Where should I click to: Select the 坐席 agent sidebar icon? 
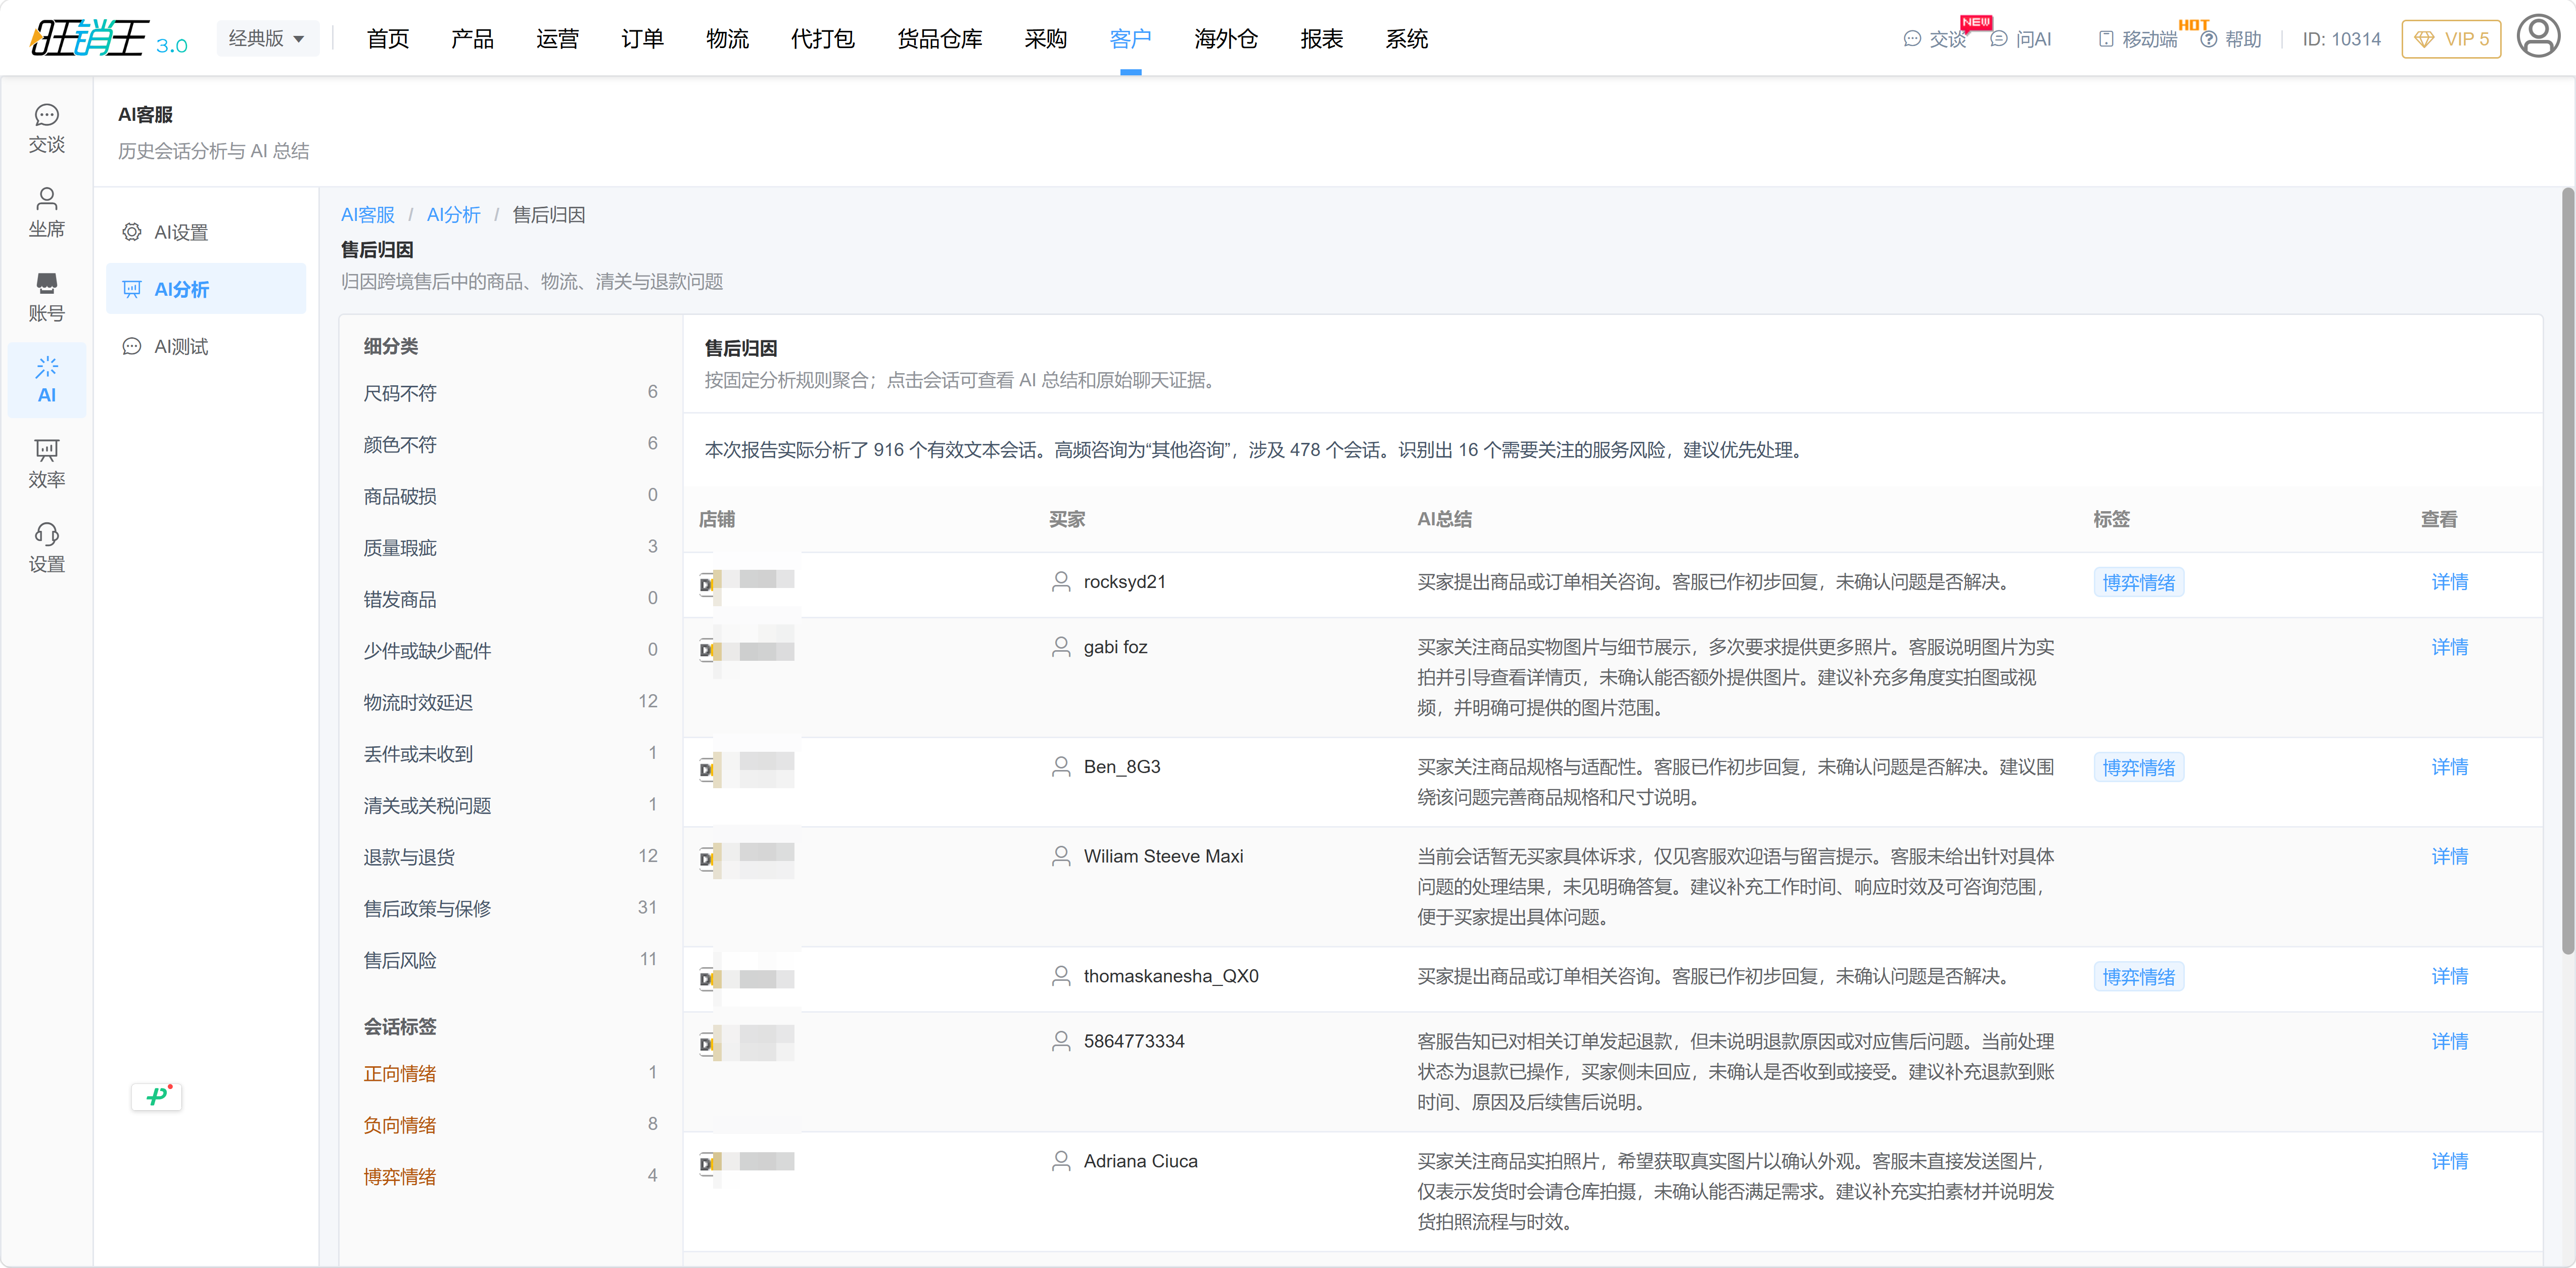pos(46,212)
